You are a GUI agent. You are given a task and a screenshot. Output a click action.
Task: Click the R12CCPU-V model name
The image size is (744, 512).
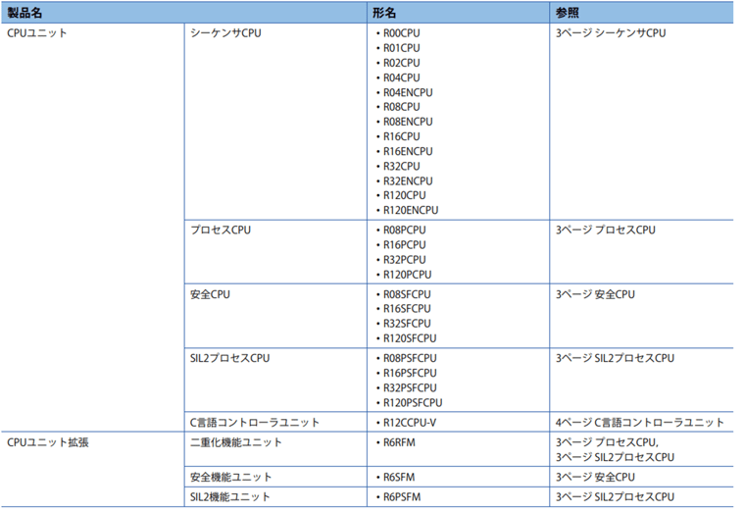point(410,423)
